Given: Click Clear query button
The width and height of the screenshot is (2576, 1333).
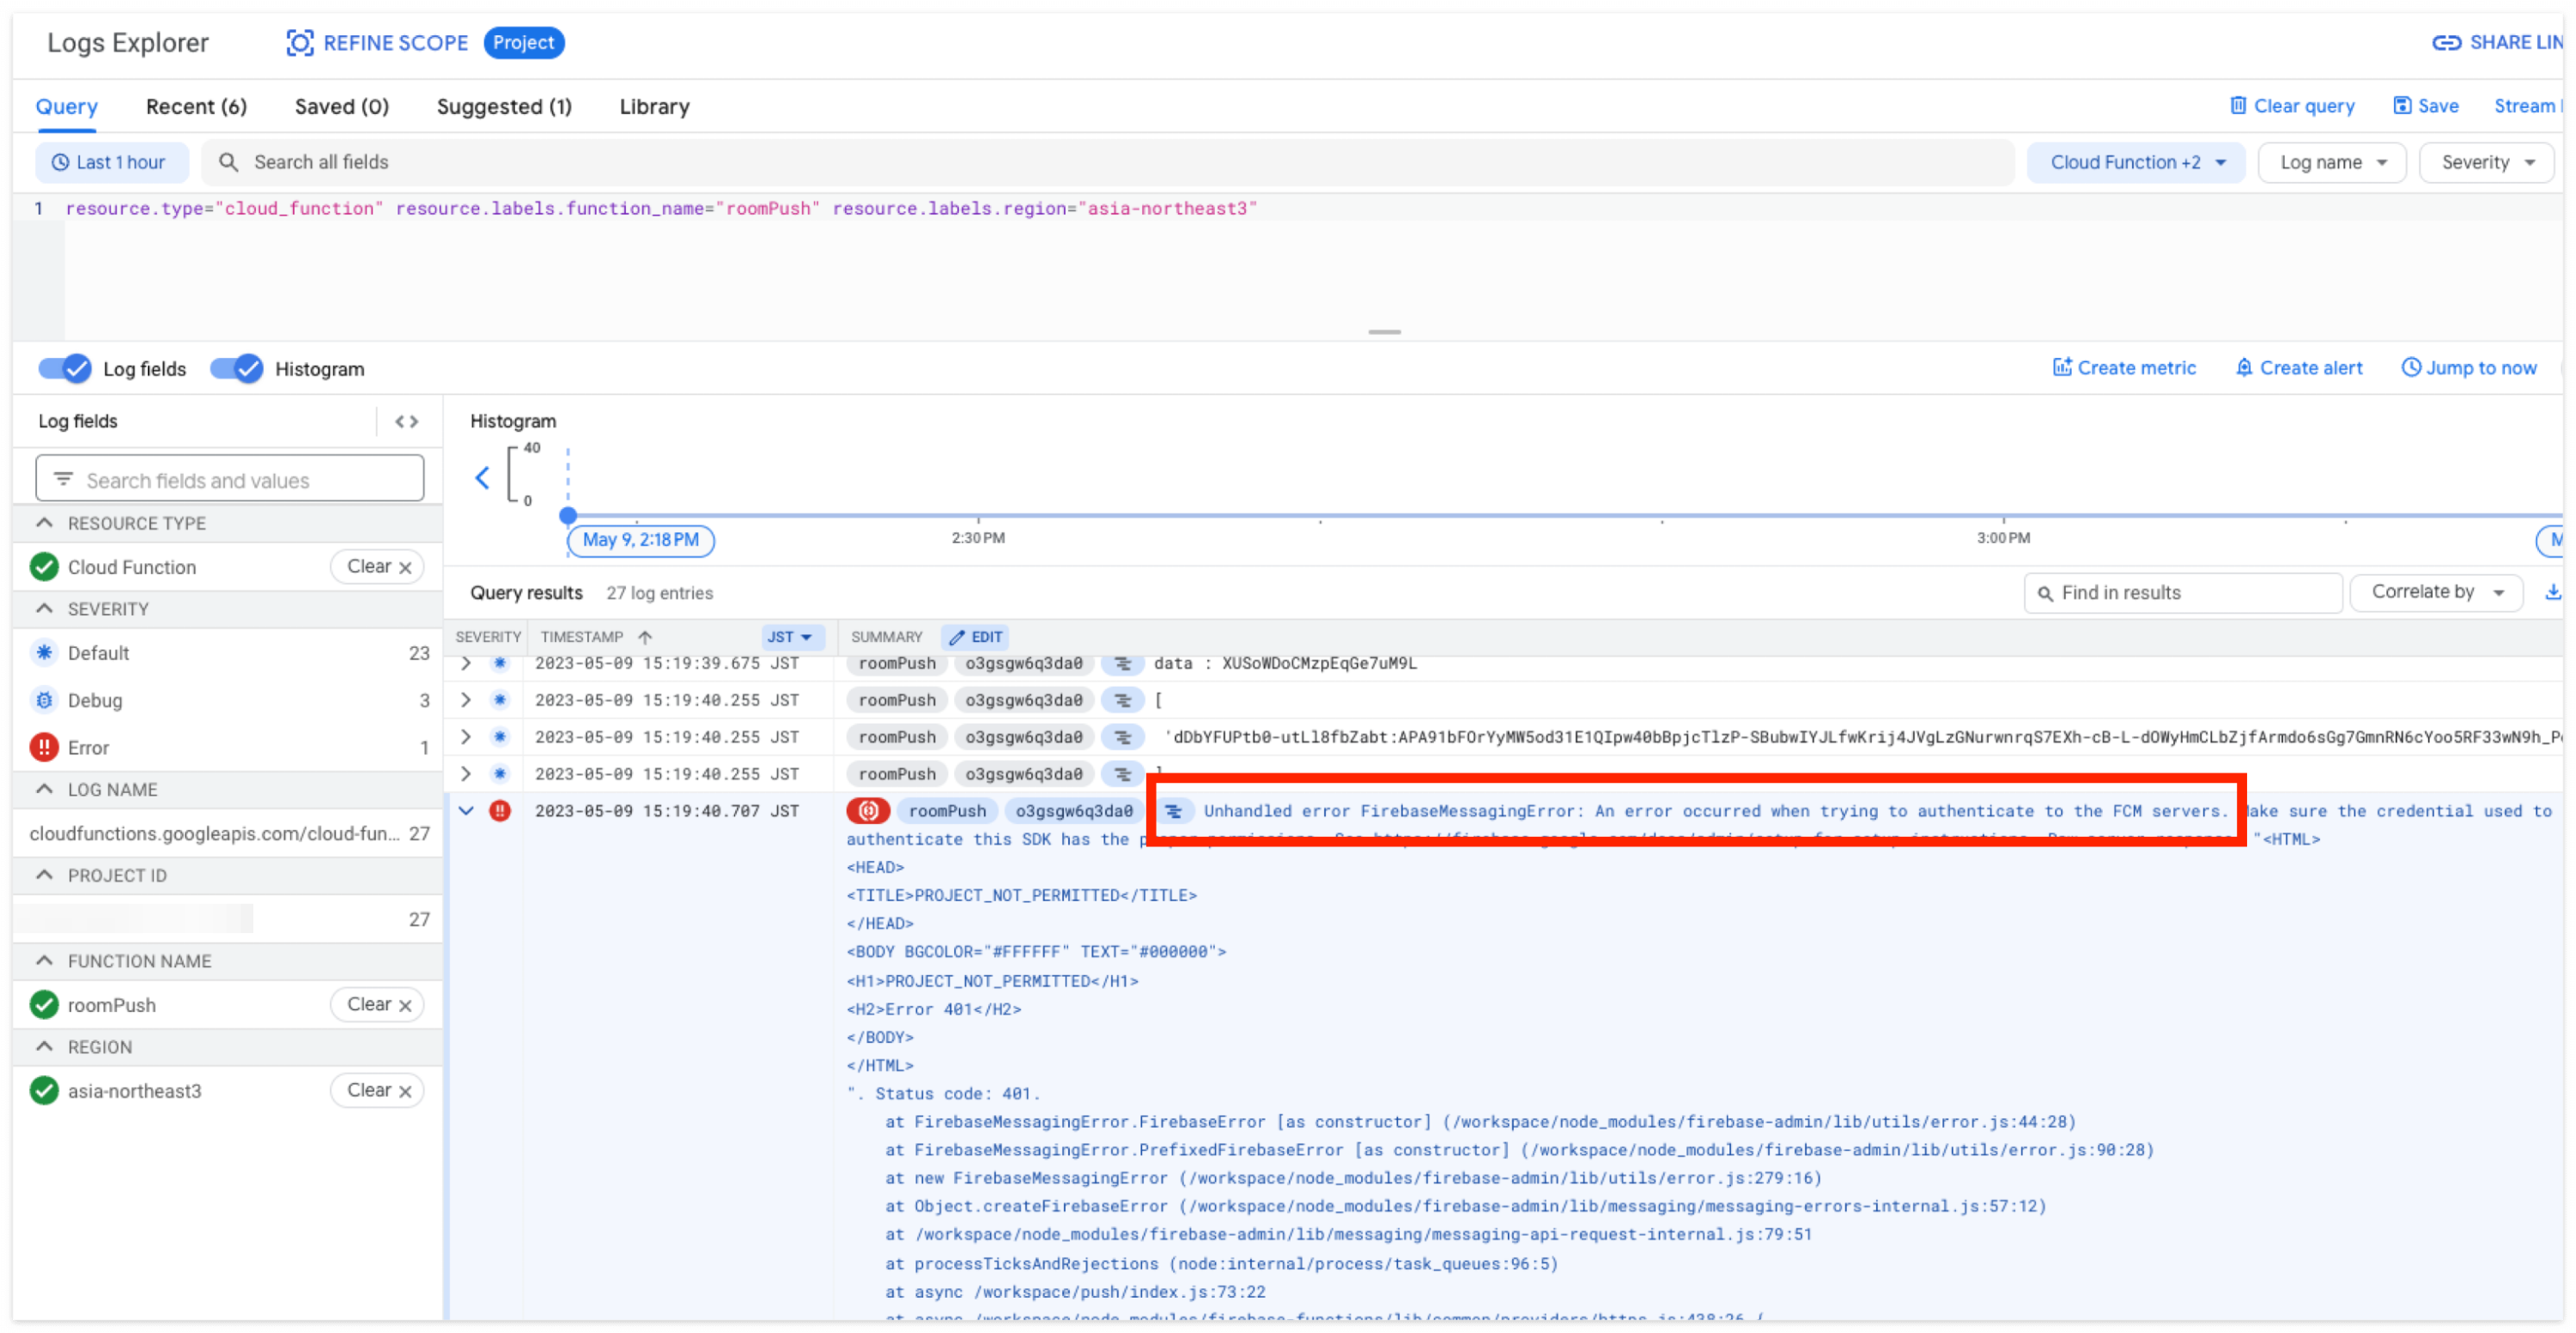Looking at the screenshot, I should (x=2291, y=106).
